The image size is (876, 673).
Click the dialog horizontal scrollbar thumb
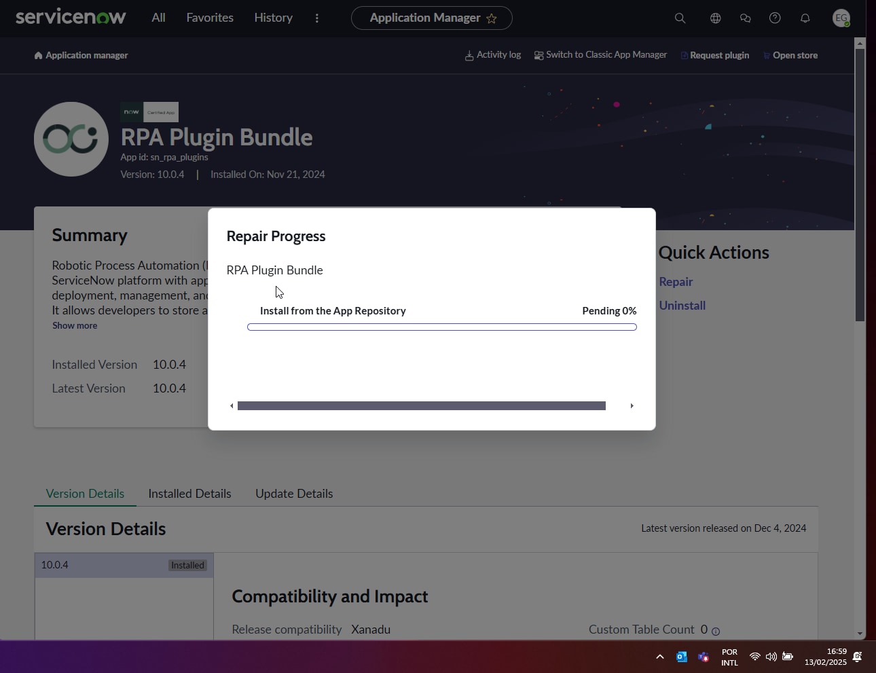coord(422,406)
